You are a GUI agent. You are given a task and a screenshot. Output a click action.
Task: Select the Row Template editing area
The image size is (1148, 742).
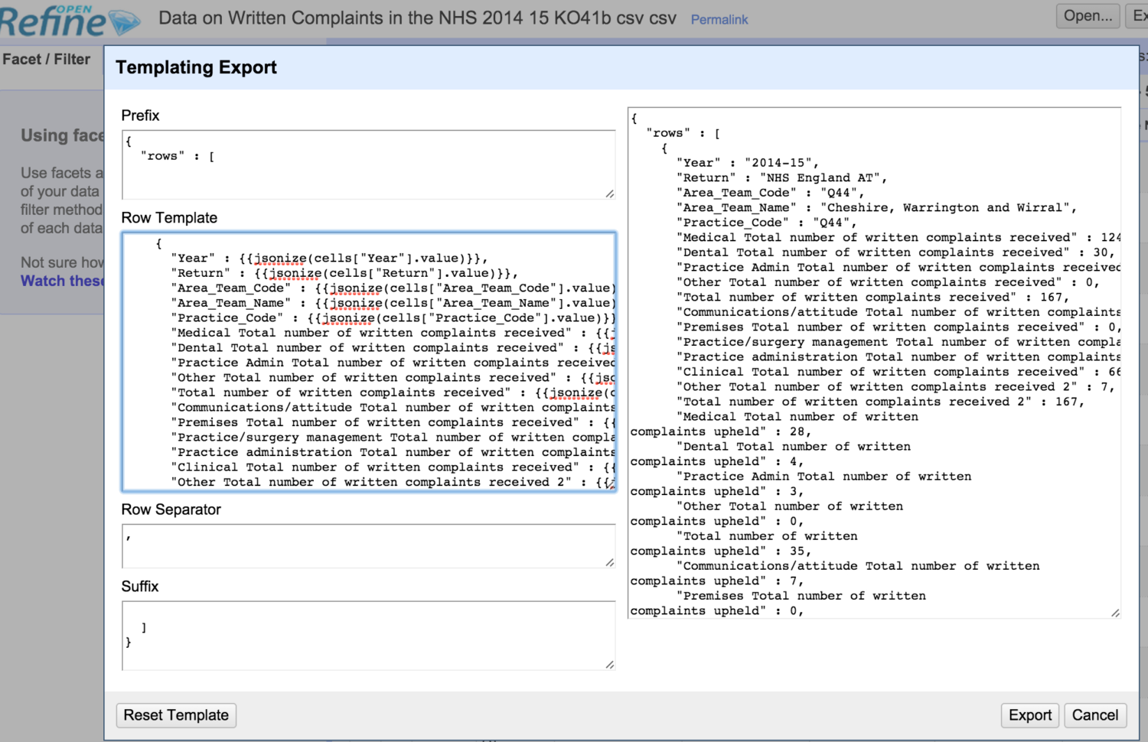[367, 360]
